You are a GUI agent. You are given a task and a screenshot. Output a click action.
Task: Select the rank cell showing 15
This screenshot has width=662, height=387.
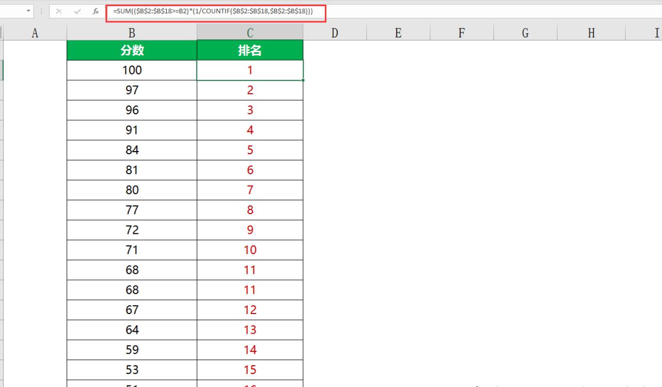[x=250, y=370]
